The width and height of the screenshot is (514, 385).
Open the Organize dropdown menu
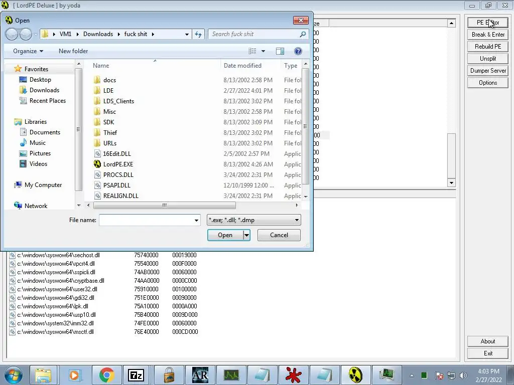point(28,51)
